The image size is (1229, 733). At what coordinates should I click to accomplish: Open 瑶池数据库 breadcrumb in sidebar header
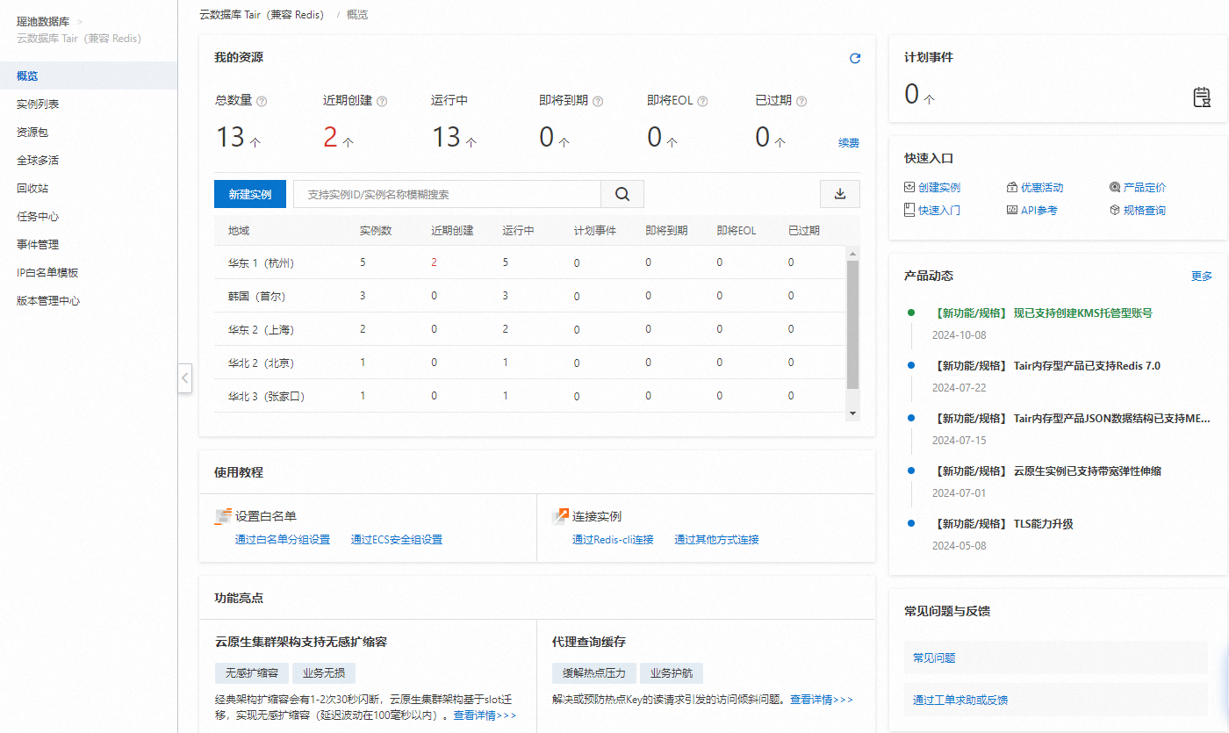[43, 21]
